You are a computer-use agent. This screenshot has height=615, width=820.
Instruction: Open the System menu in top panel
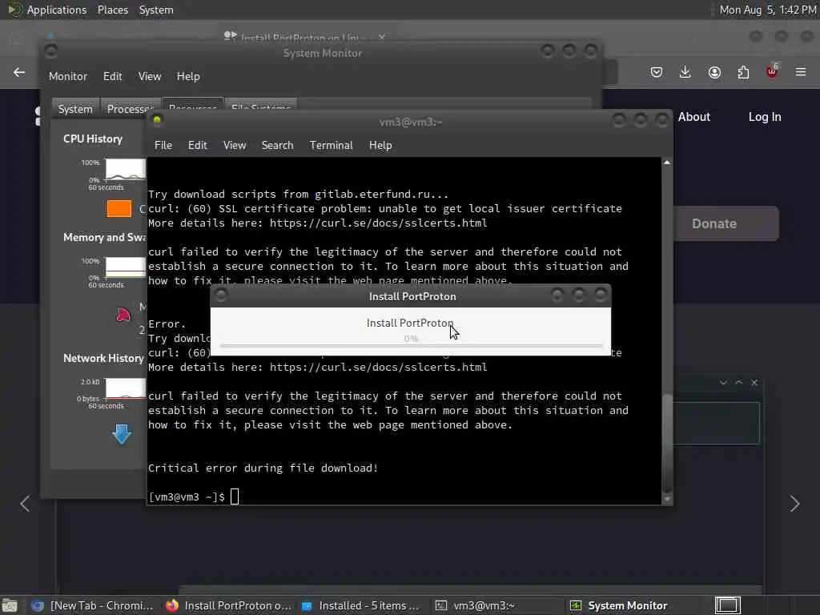pos(156,10)
